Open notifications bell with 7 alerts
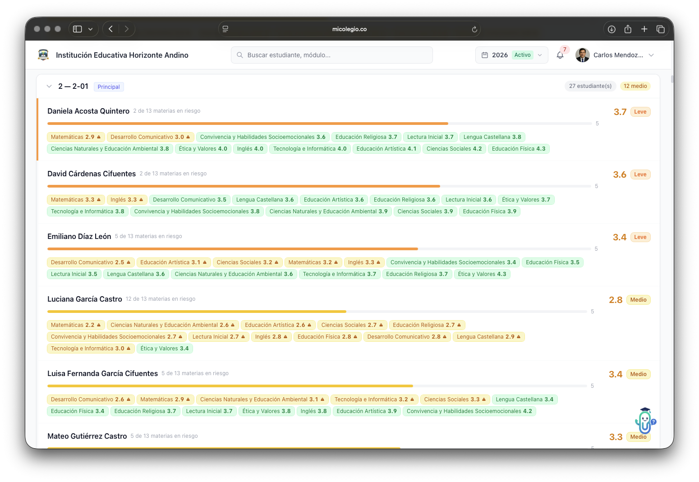 point(560,55)
